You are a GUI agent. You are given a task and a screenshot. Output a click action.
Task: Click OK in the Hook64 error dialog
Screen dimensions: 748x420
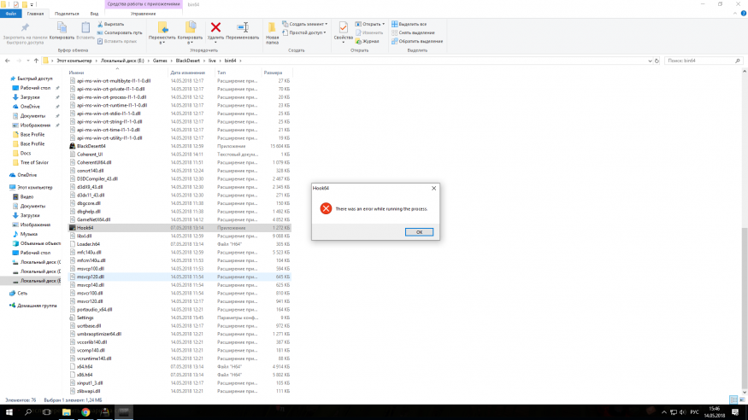click(x=419, y=232)
